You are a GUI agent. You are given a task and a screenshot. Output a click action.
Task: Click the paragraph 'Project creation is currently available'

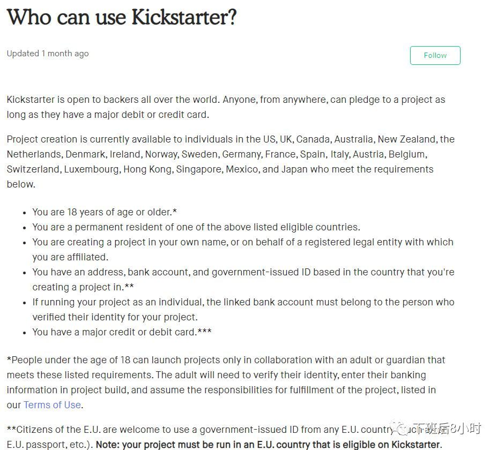tap(231, 161)
